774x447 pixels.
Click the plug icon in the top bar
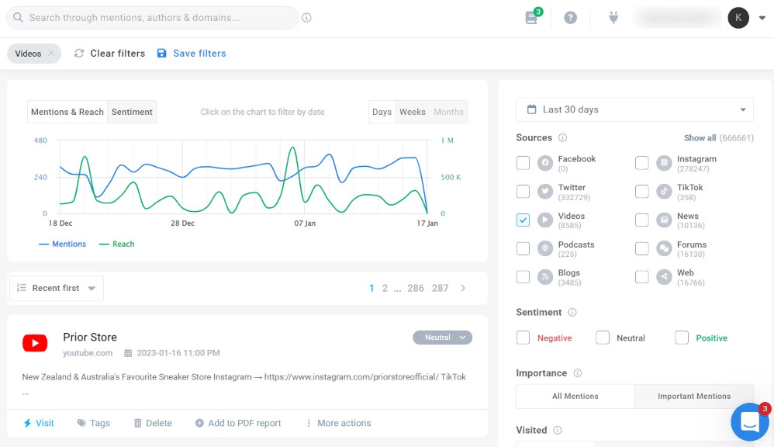(x=613, y=17)
